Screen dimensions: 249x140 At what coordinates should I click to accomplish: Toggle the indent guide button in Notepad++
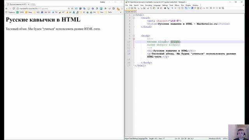coord(192,8)
